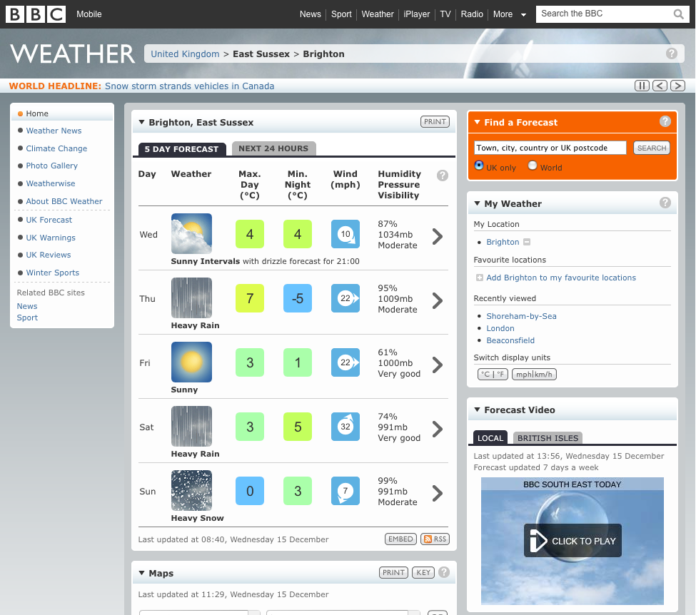Open the More dropdown in top navigation

[509, 14]
